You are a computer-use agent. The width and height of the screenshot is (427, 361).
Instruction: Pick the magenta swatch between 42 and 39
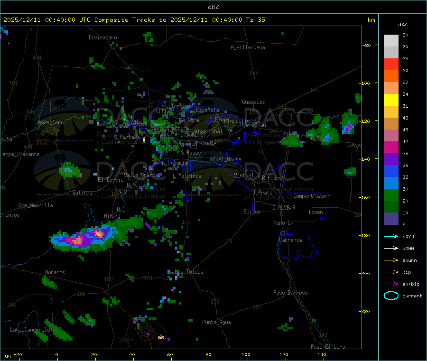tap(391, 147)
